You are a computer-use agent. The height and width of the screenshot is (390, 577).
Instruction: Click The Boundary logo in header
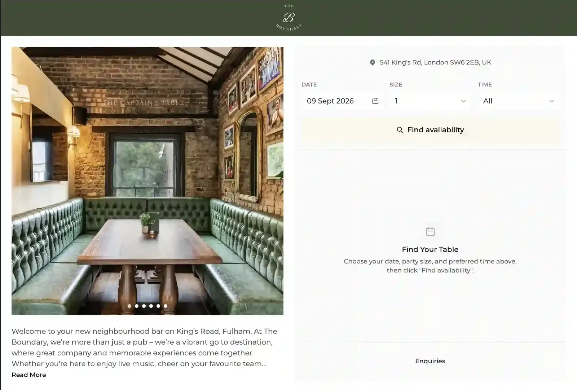[288, 18]
